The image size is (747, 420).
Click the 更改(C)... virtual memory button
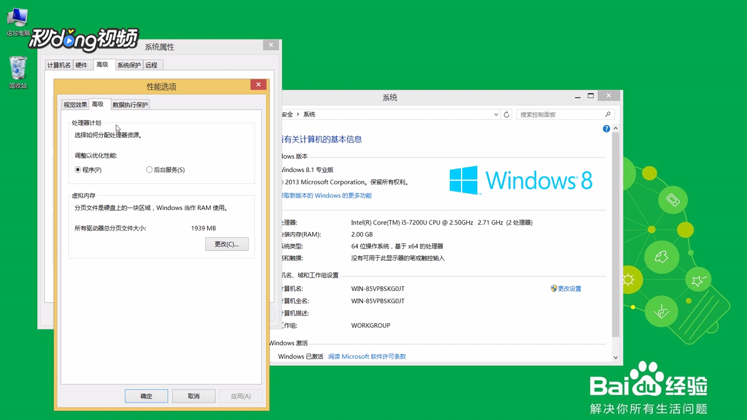[x=227, y=244]
